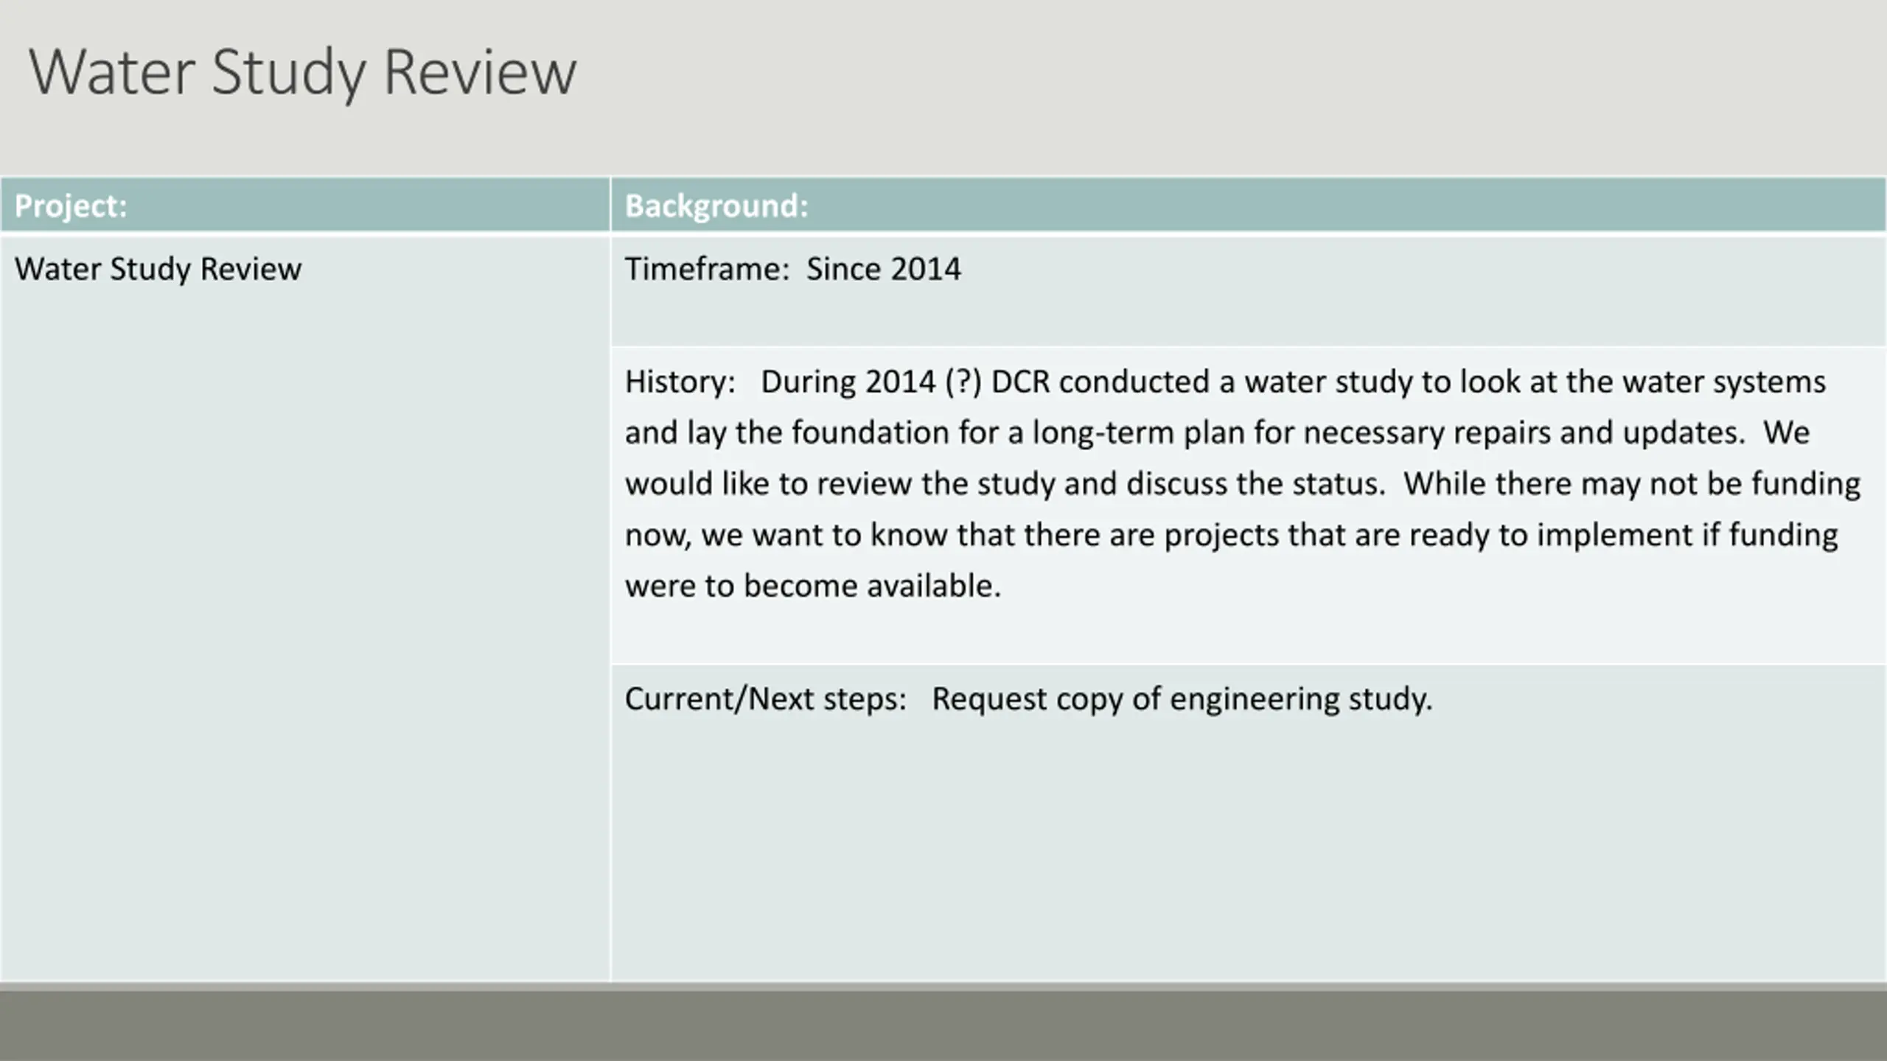
Task: Select the Project: header cell
Action: click(305, 205)
